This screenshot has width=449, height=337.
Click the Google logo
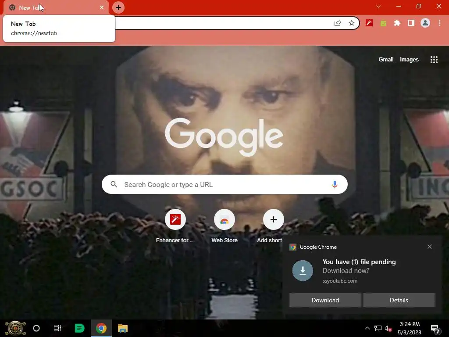224,137
